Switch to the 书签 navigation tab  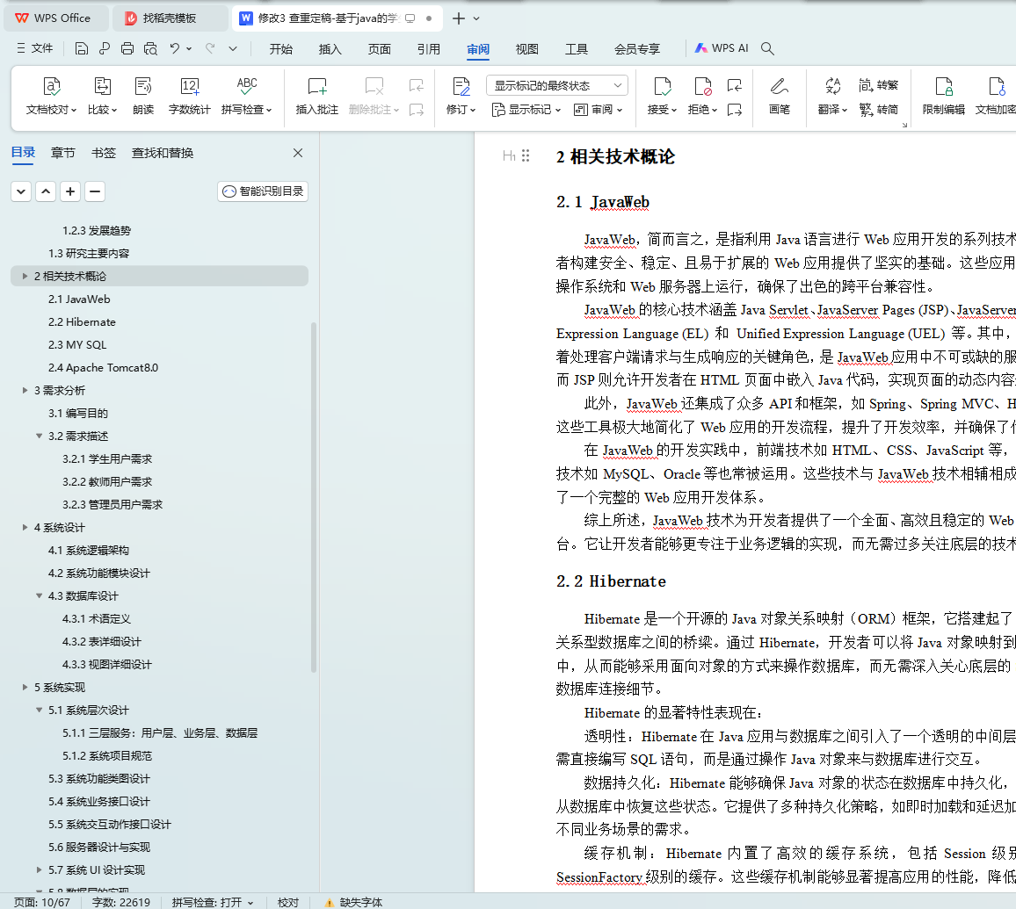tap(103, 153)
